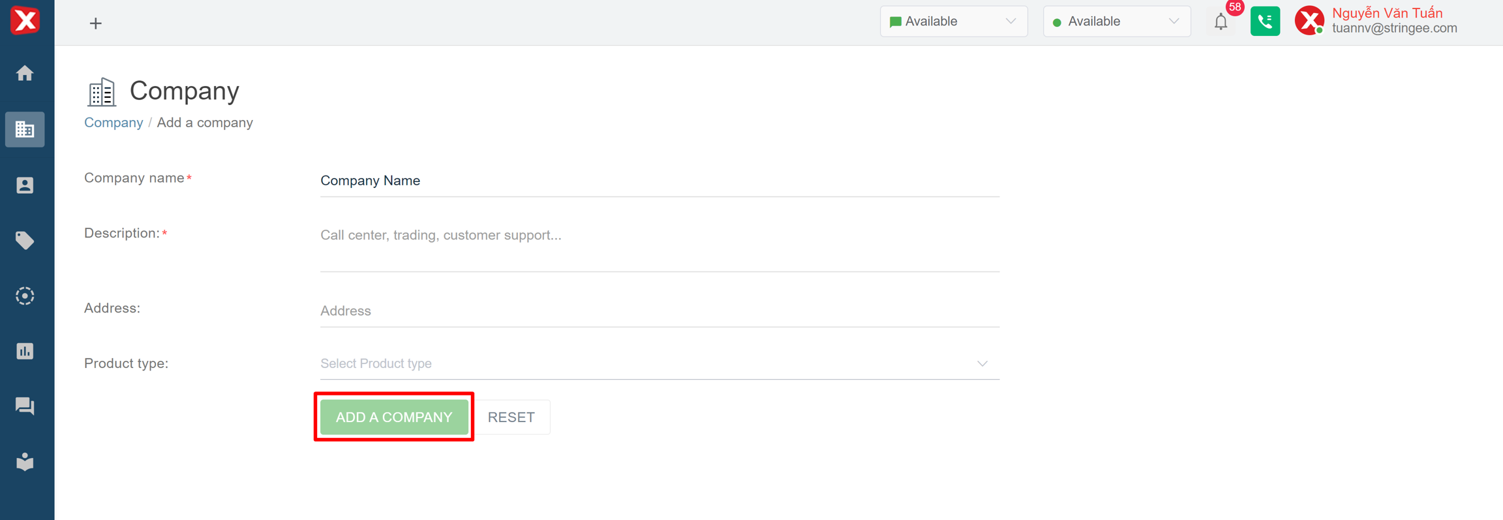The height and width of the screenshot is (520, 1503).
Task: Click the home icon in sidebar
Action: (x=25, y=73)
